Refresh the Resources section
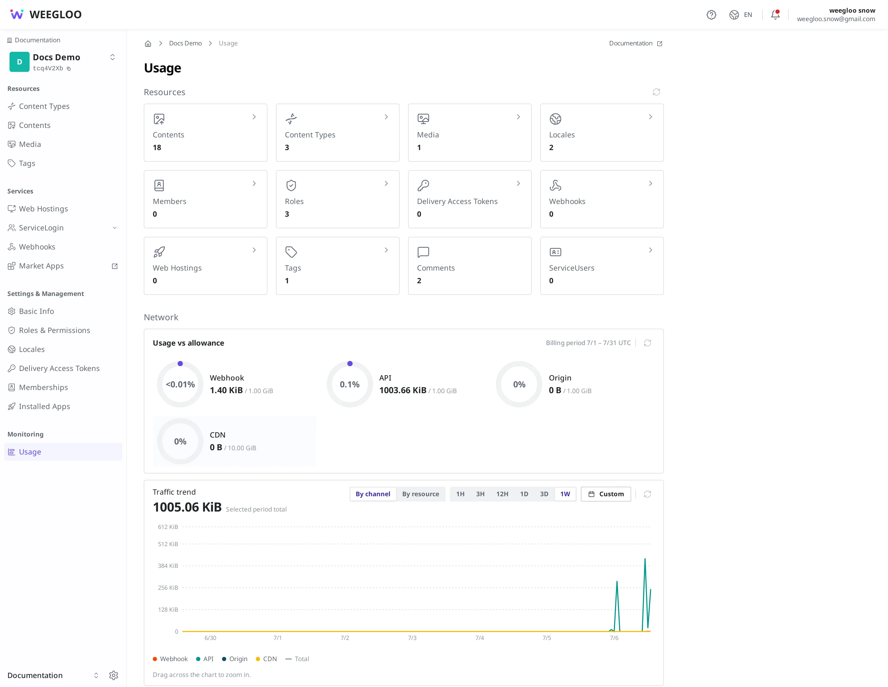This screenshot has width=888, height=687. (x=656, y=92)
